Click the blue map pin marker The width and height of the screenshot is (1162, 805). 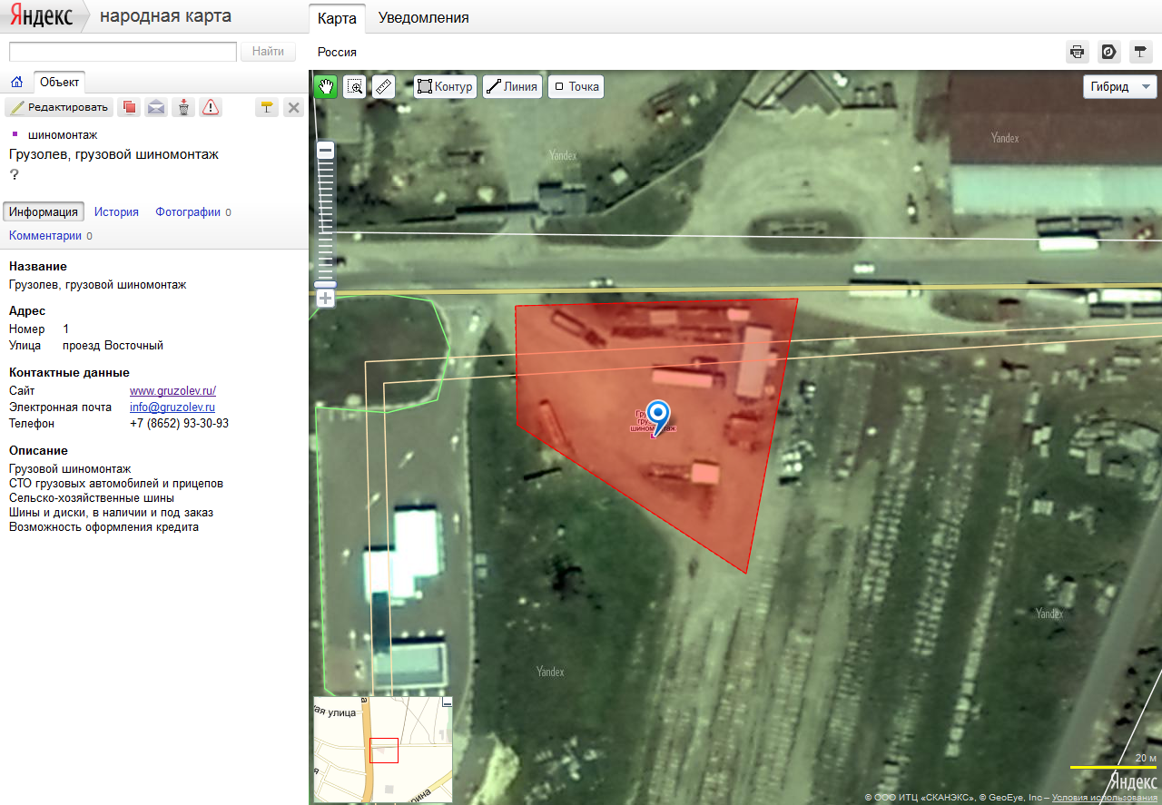(659, 417)
